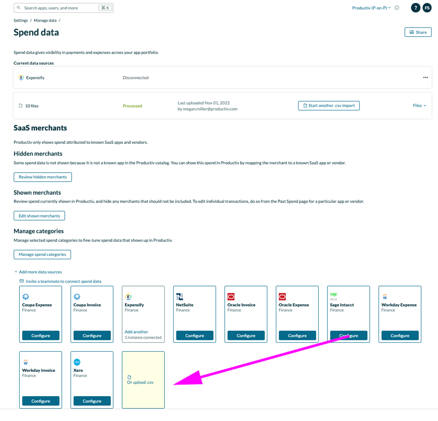
Task: Click the Coupa Invoice logo icon
Action: [x=77, y=297]
